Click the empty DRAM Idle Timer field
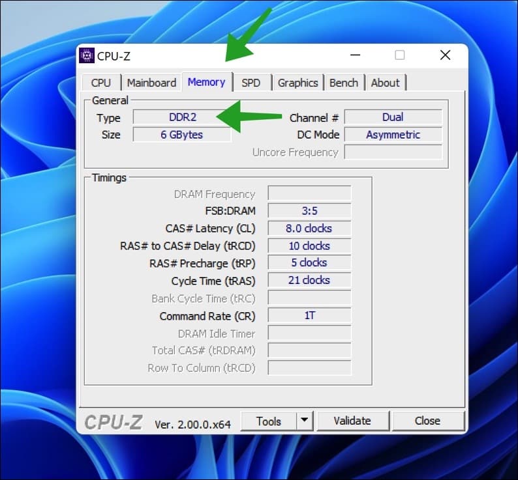 [x=309, y=333]
